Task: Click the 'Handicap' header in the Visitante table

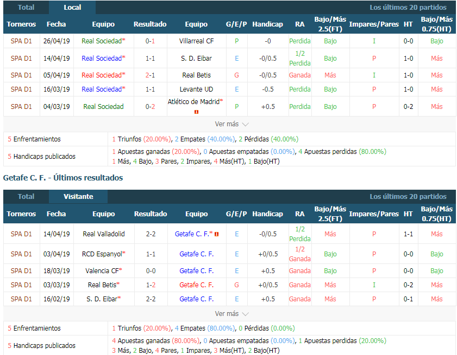Action: 268,214
